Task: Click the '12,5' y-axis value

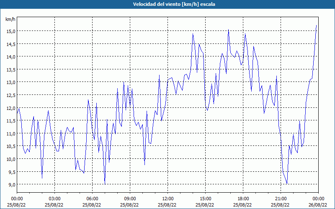Action: [11, 95]
